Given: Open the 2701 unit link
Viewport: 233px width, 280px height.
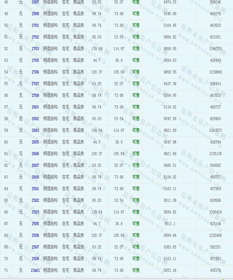Looking at the screenshot, I should (x=35, y=25).
